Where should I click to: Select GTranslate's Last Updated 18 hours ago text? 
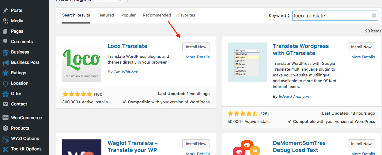(x=349, y=113)
